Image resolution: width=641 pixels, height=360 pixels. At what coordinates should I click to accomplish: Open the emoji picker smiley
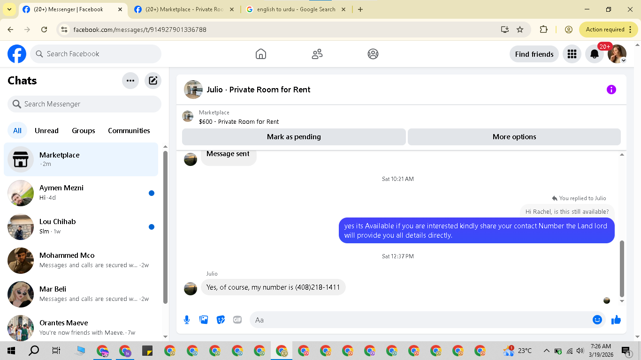pos(597,320)
